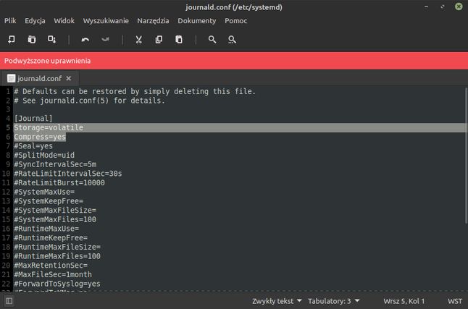
Task: Open the Widok menu
Action: coord(64,20)
